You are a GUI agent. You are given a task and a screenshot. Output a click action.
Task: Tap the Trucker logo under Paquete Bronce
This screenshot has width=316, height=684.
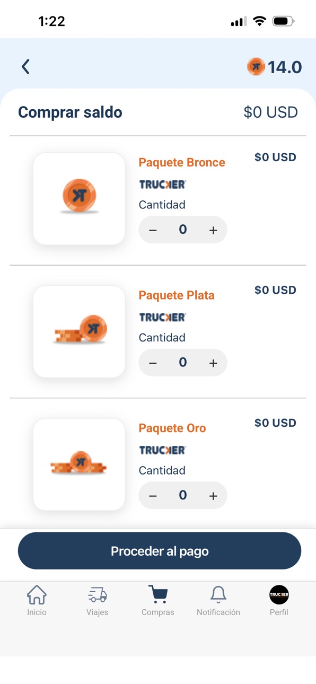coord(163,185)
